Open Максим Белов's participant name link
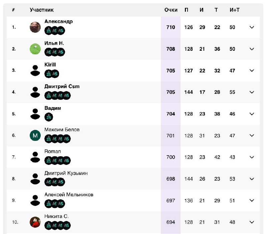 coord(62,130)
